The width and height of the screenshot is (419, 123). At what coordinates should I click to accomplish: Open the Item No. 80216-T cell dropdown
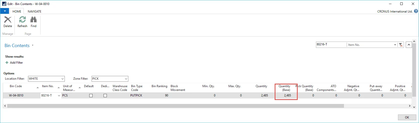(59, 95)
